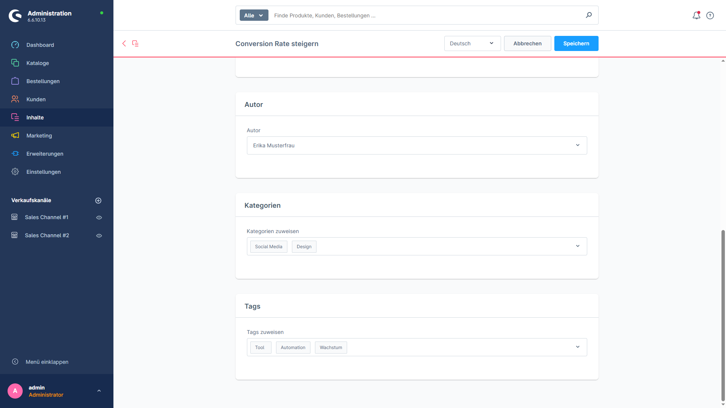Click the Speichern button
726x408 pixels.
[x=576, y=43]
